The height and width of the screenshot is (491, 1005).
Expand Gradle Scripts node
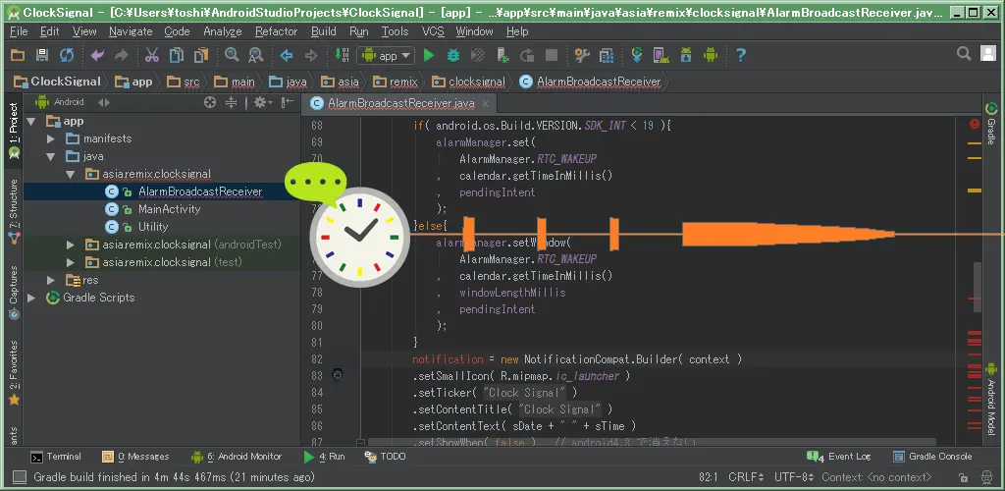pyautogui.click(x=30, y=298)
